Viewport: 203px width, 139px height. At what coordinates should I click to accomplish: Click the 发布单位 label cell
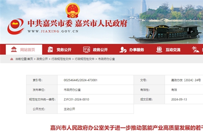42,90
